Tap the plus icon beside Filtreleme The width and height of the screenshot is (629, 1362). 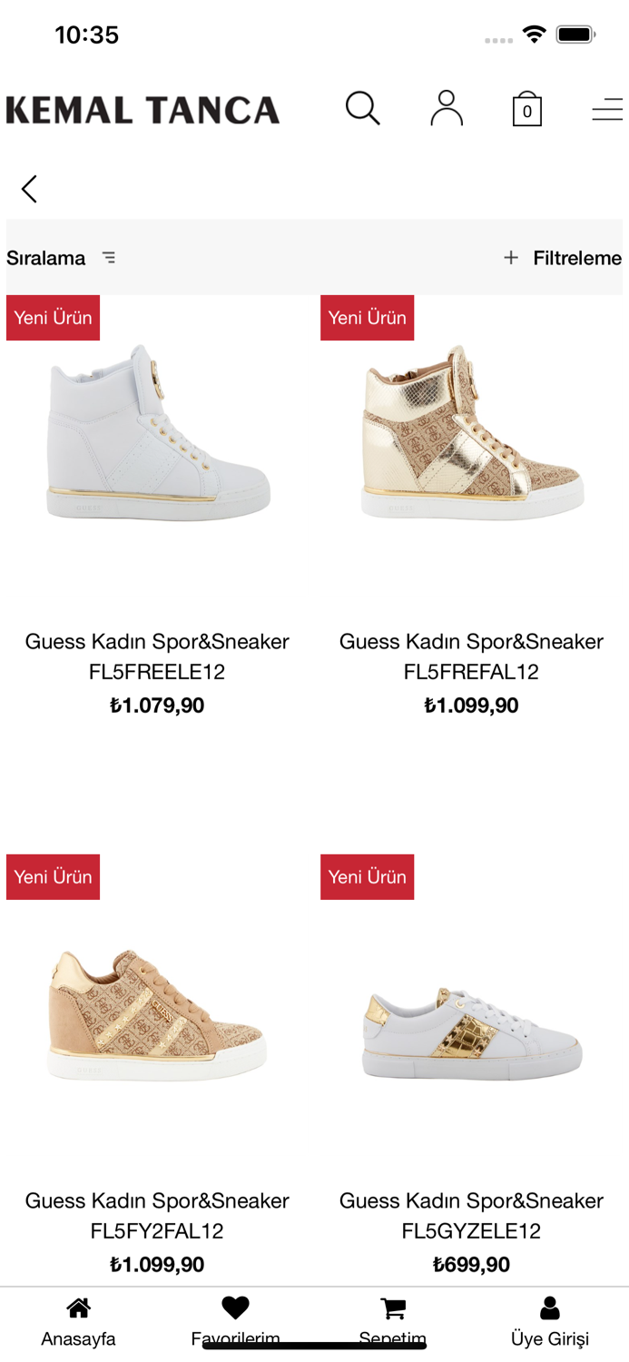511,258
